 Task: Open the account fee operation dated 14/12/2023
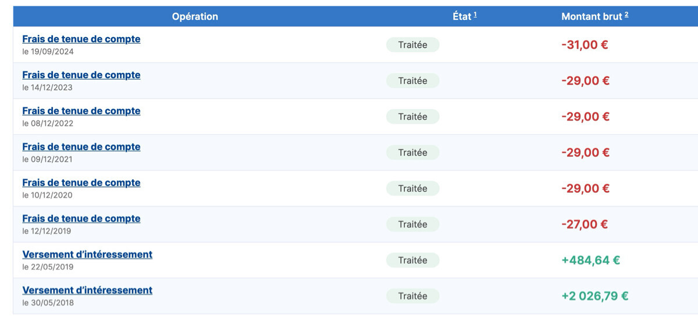(81, 75)
